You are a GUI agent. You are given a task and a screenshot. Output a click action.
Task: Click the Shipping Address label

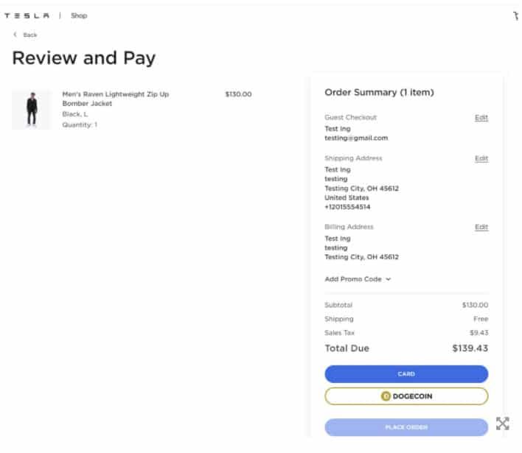click(x=353, y=158)
